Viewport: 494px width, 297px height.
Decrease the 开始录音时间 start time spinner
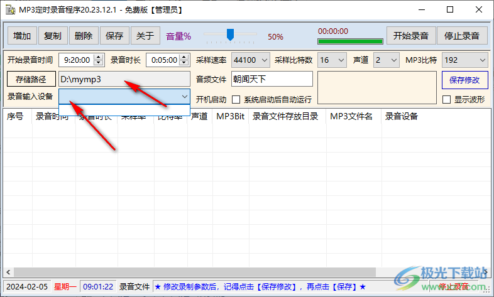point(99,63)
